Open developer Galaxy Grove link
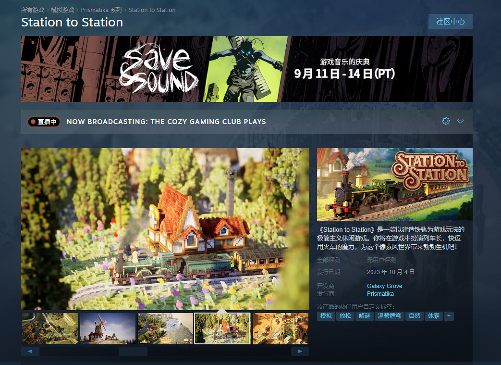 (384, 286)
